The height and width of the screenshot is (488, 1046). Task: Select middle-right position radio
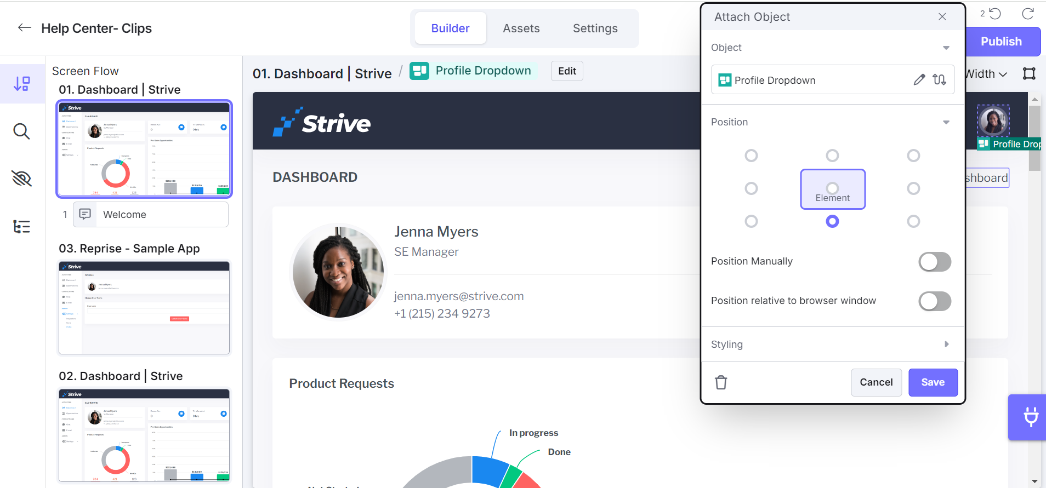click(913, 188)
